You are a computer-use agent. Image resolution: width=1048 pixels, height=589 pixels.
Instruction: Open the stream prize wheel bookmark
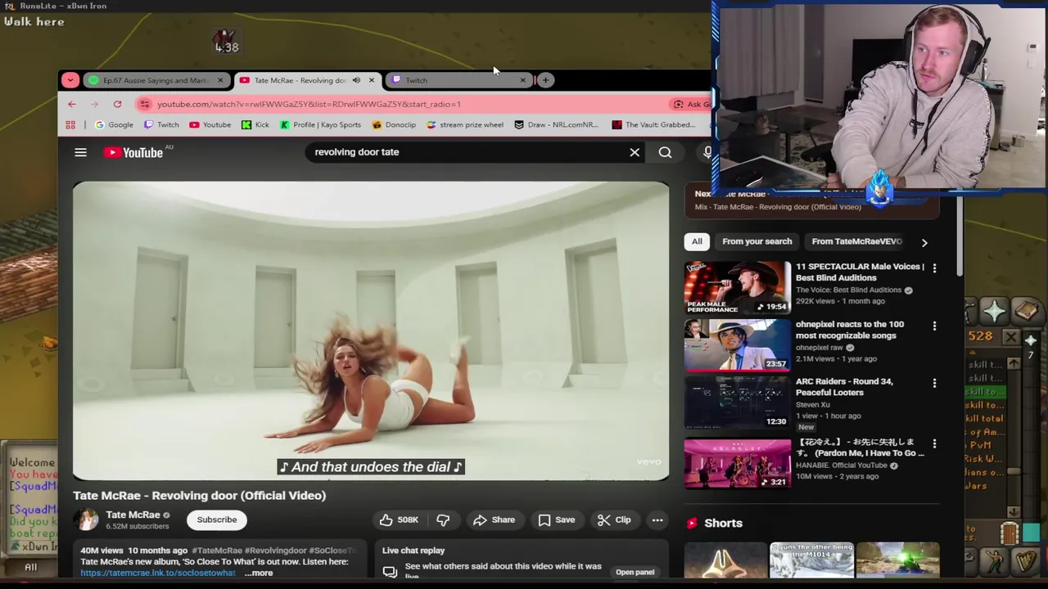464,125
